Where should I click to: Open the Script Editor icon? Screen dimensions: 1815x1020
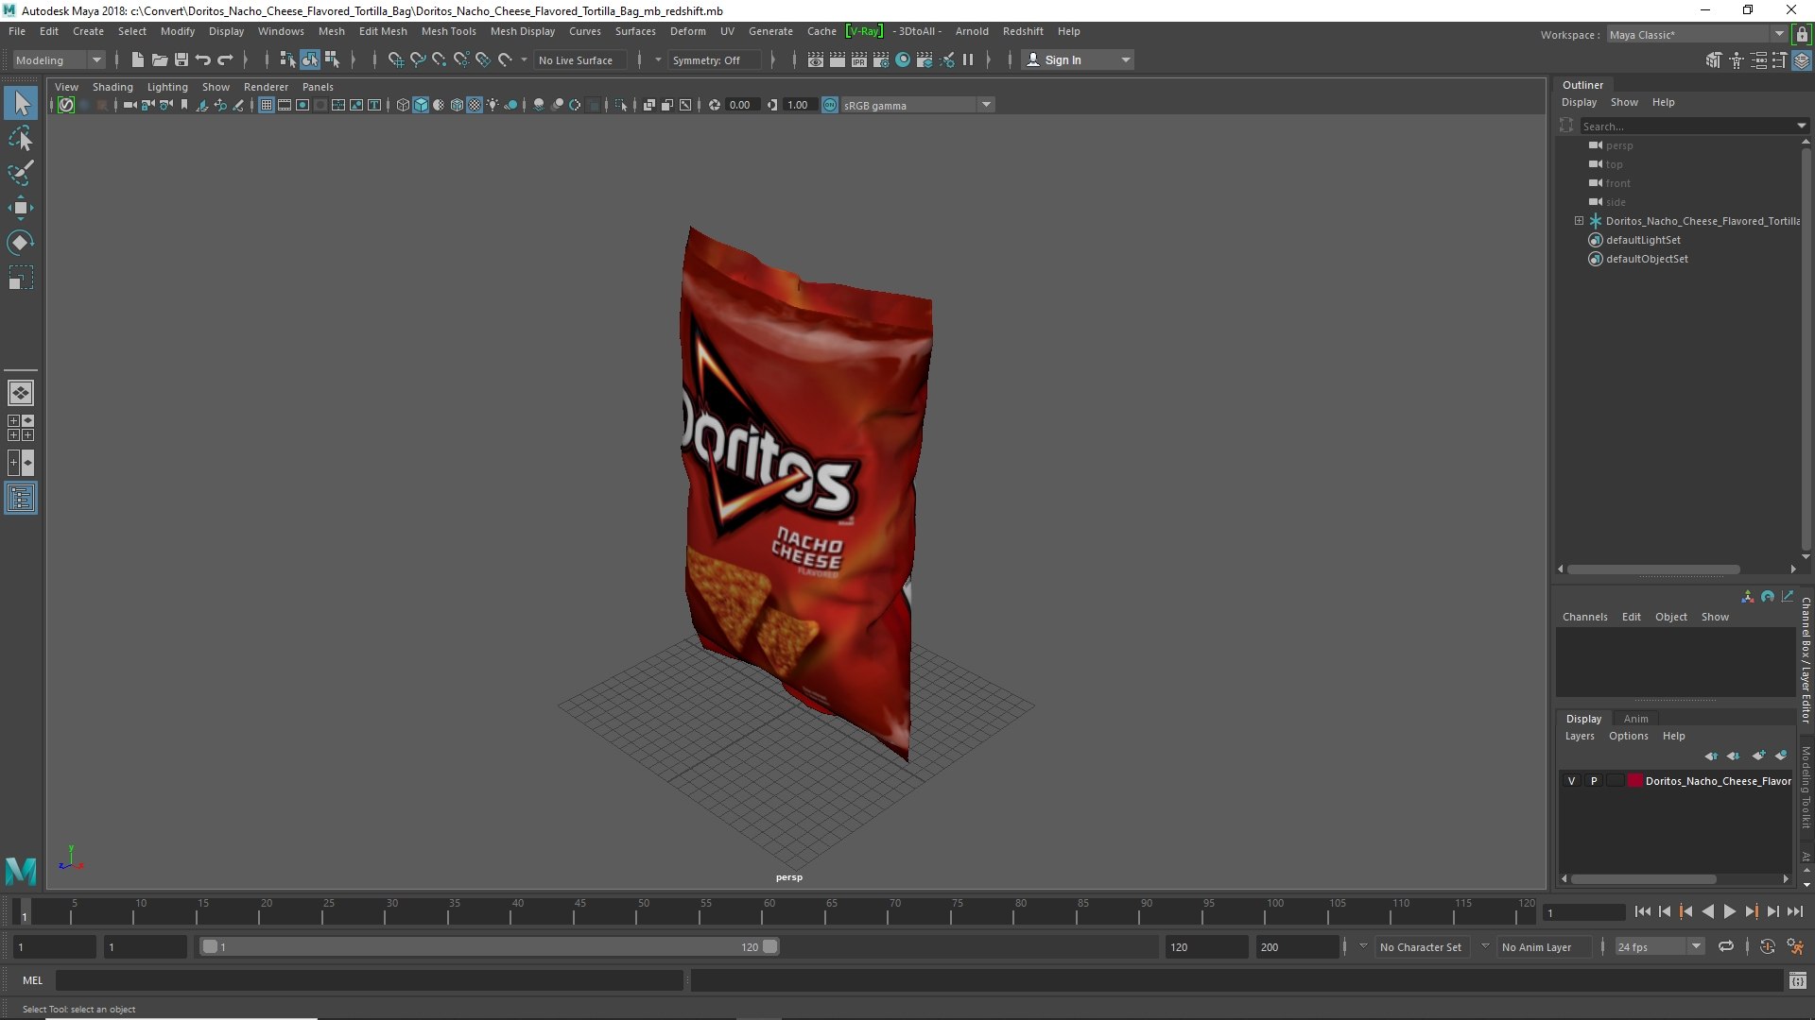[x=1797, y=980]
